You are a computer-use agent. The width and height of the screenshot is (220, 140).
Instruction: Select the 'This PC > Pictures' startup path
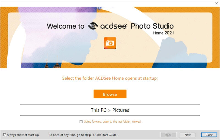pos(110,110)
